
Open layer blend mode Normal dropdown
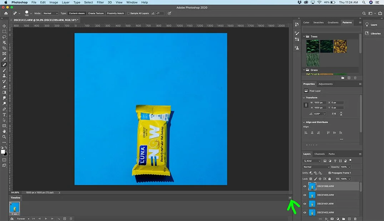pos(316,167)
